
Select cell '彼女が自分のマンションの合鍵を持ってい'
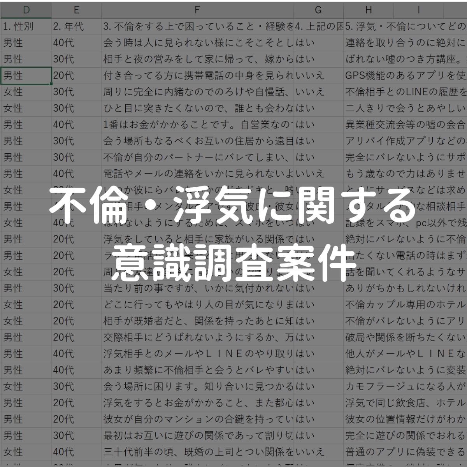[x=197, y=419]
